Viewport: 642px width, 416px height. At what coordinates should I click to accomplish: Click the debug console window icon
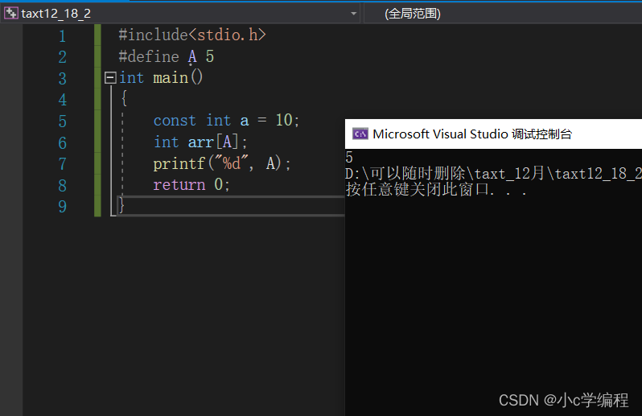360,134
